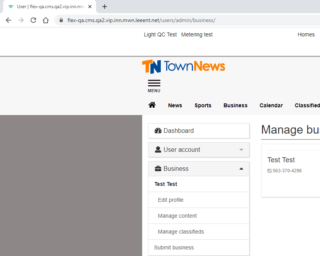This screenshot has height=256, width=320.
Task: Go to Manage classifieds
Action: [181, 232]
